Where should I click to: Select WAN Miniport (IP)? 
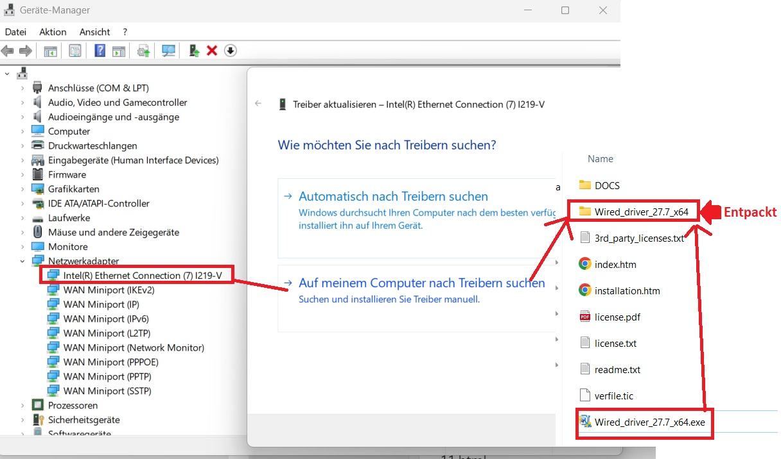101,305
